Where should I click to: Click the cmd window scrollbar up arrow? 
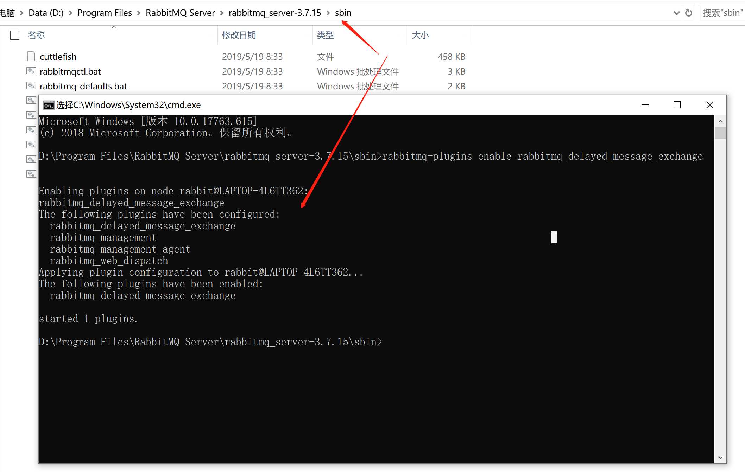pos(720,121)
